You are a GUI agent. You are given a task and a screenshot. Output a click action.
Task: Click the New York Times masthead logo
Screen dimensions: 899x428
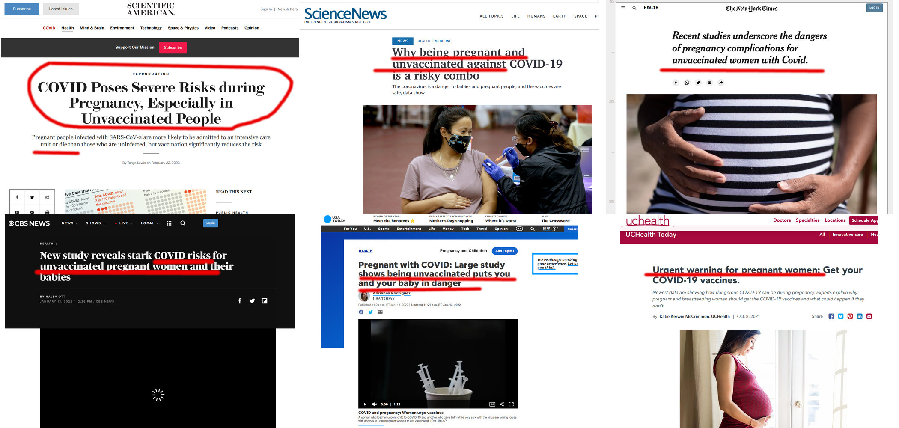pyautogui.click(x=751, y=8)
